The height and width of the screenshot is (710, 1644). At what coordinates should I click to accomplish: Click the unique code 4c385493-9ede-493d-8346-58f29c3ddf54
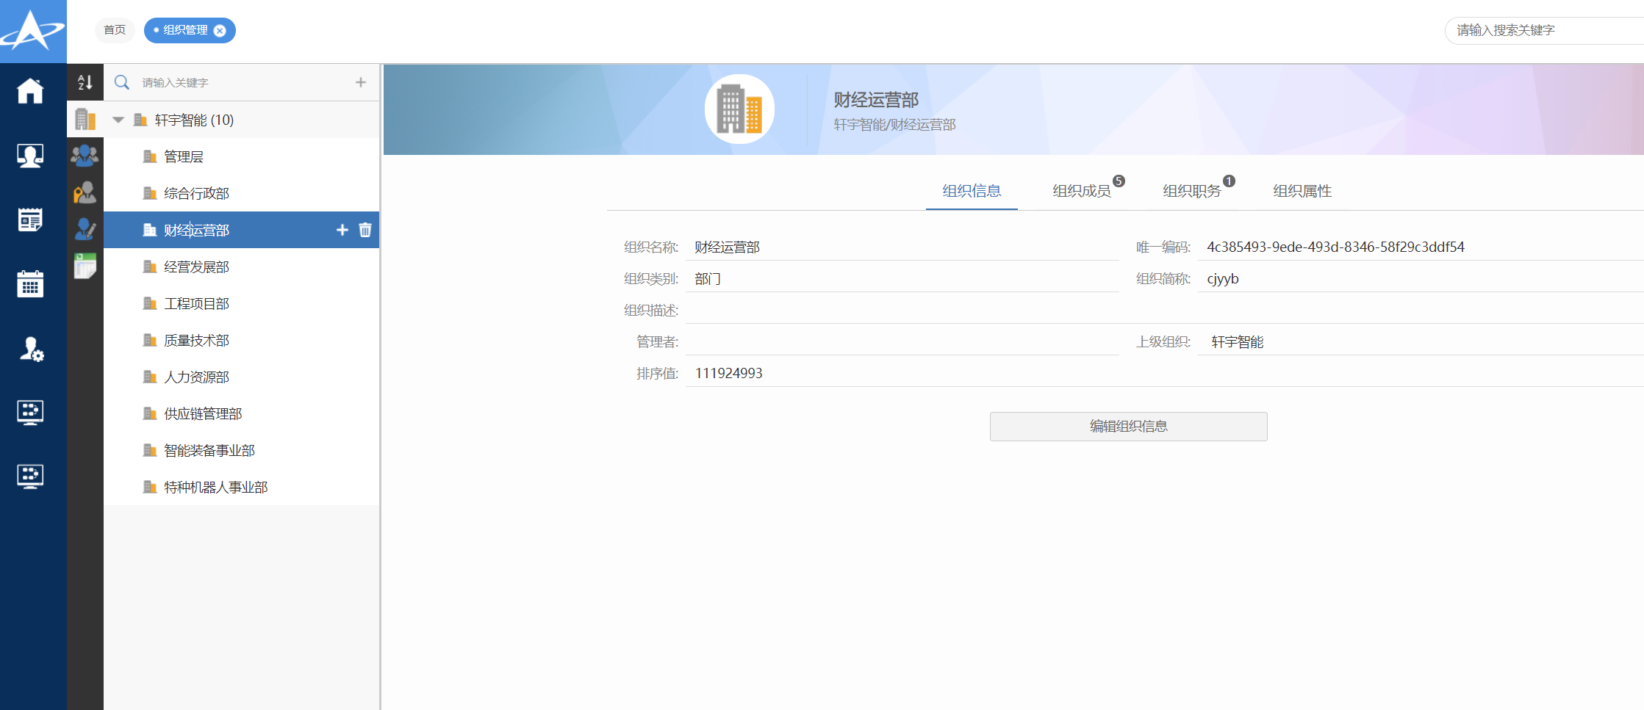[1335, 247]
